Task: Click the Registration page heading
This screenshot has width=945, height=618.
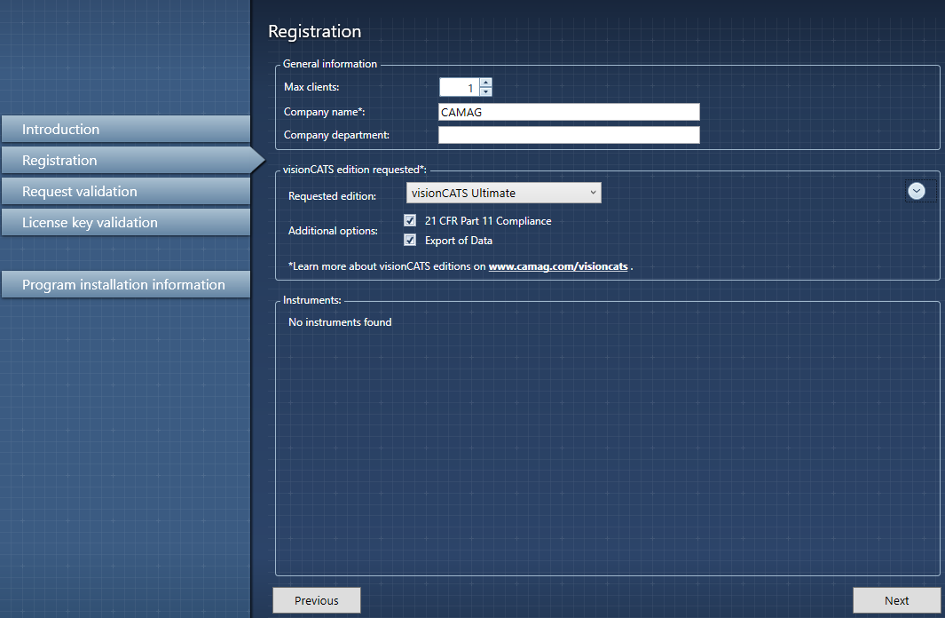Action: [x=315, y=31]
